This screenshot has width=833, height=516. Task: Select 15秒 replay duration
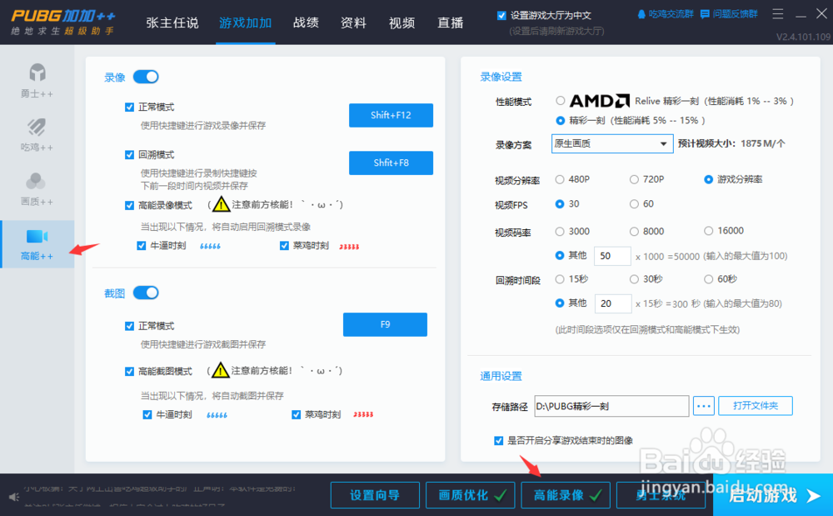[x=560, y=279]
